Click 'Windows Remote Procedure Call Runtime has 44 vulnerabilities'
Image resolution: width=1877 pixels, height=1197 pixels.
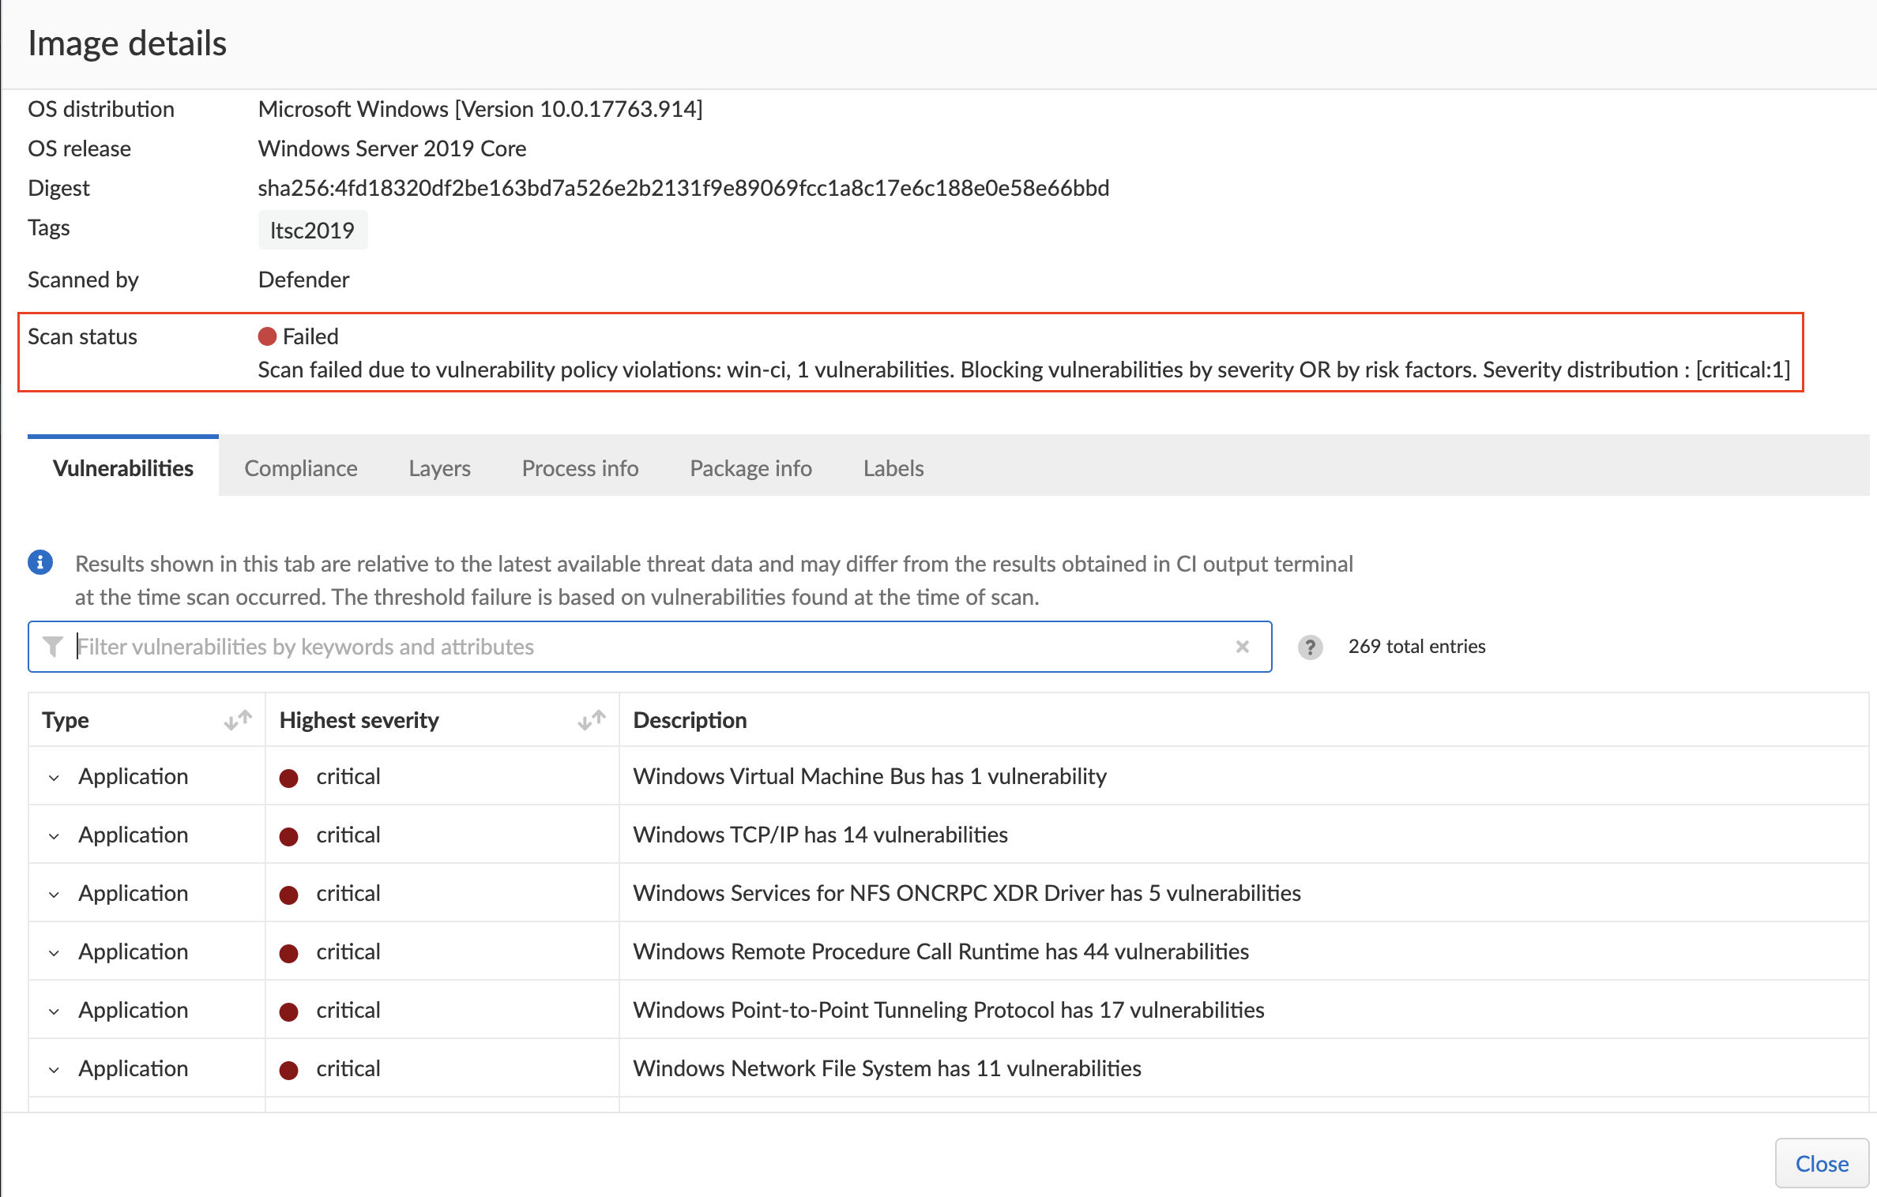941,951
